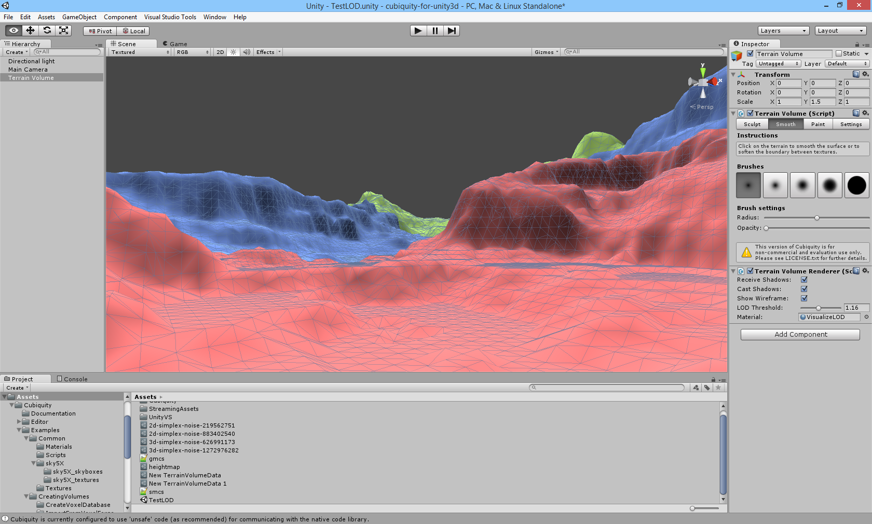
Task: Toggle Show Wireframe checkbox
Action: [x=804, y=298]
